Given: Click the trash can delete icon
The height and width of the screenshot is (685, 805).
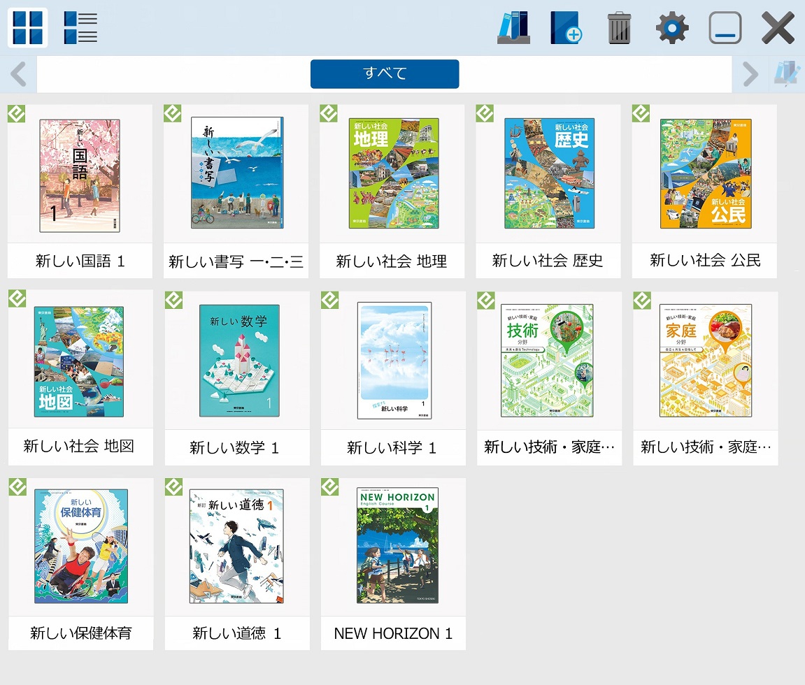Looking at the screenshot, I should click(x=619, y=28).
